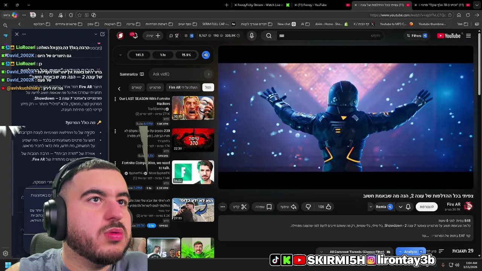Open the Windows Start button
This screenshot has width=482, height=271.
click(8, 265)
